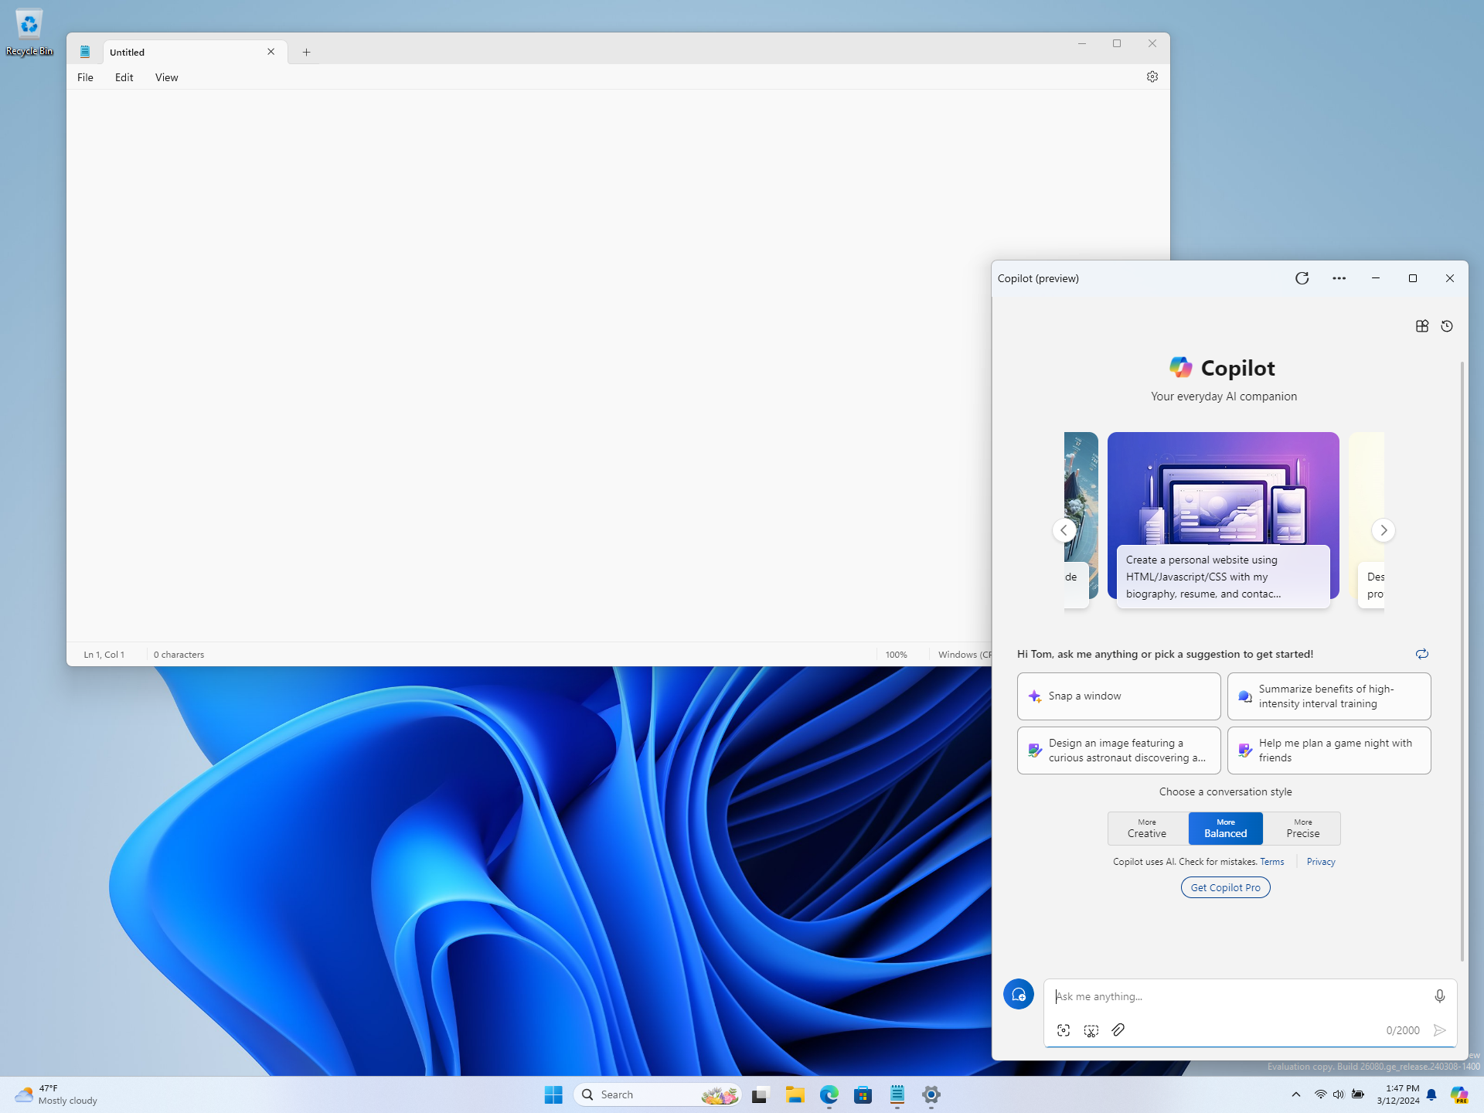The height and width of the screenshot is (1113, 1484).
Task: Click the attach file icon in Copilot
Action: pyautogui.click(x=1118, y=1030)
